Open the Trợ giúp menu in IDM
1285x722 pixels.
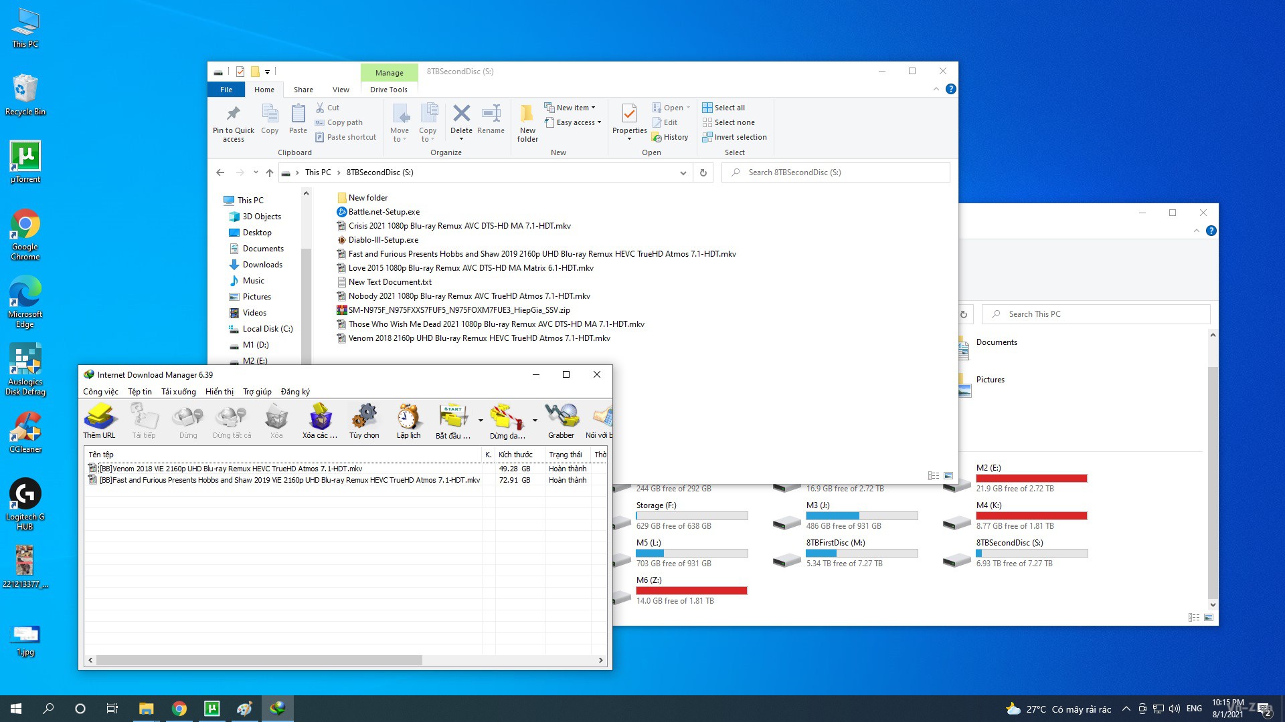[x=257, y=392]
